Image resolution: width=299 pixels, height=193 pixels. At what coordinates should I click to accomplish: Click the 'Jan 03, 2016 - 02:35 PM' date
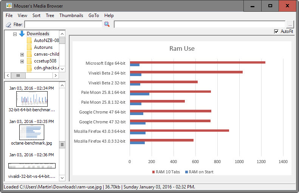[32, 121]
